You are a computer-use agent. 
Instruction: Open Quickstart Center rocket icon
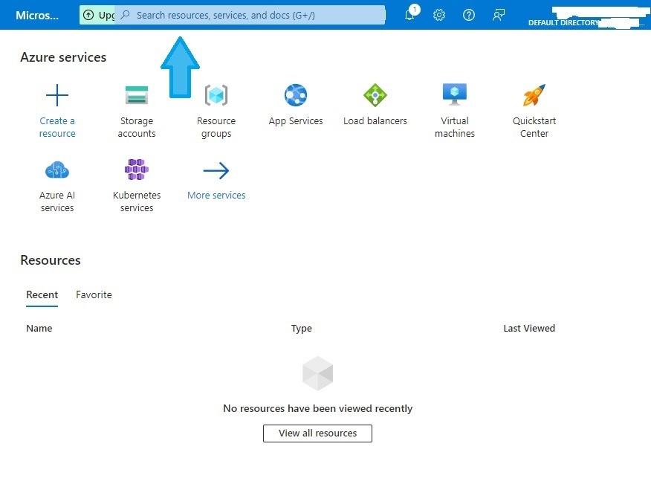coord(534,94)
